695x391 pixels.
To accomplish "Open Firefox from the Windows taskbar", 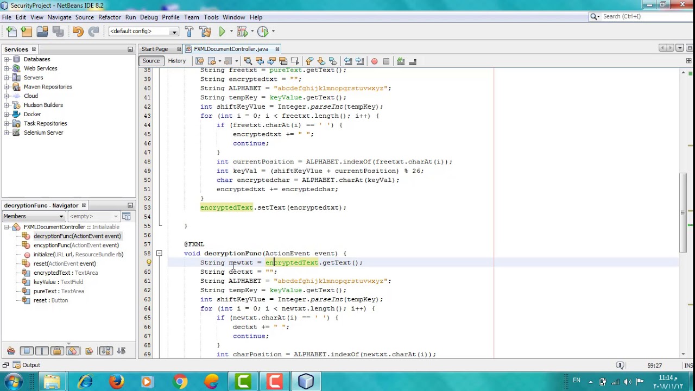I will coord(116,381).
